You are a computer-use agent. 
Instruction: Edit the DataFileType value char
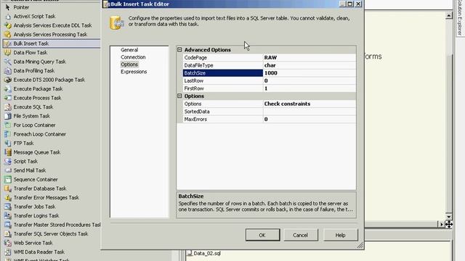click(310, 65)
